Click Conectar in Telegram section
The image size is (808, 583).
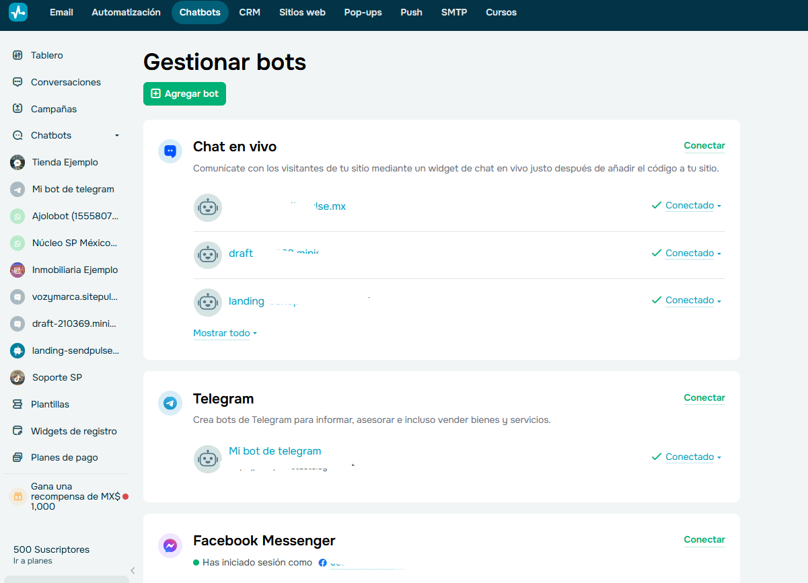click(x=704, y=397)
